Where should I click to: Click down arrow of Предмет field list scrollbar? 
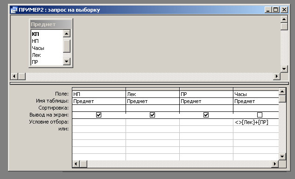67,61
